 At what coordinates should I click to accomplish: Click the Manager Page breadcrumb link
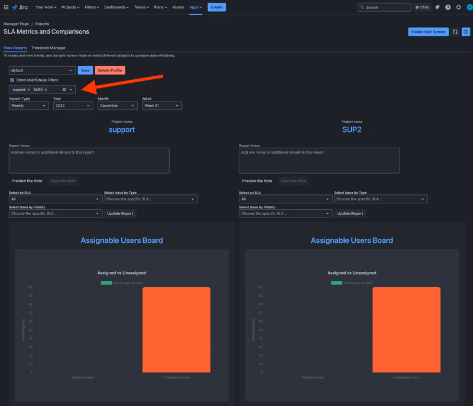click(x=17, y=24)
